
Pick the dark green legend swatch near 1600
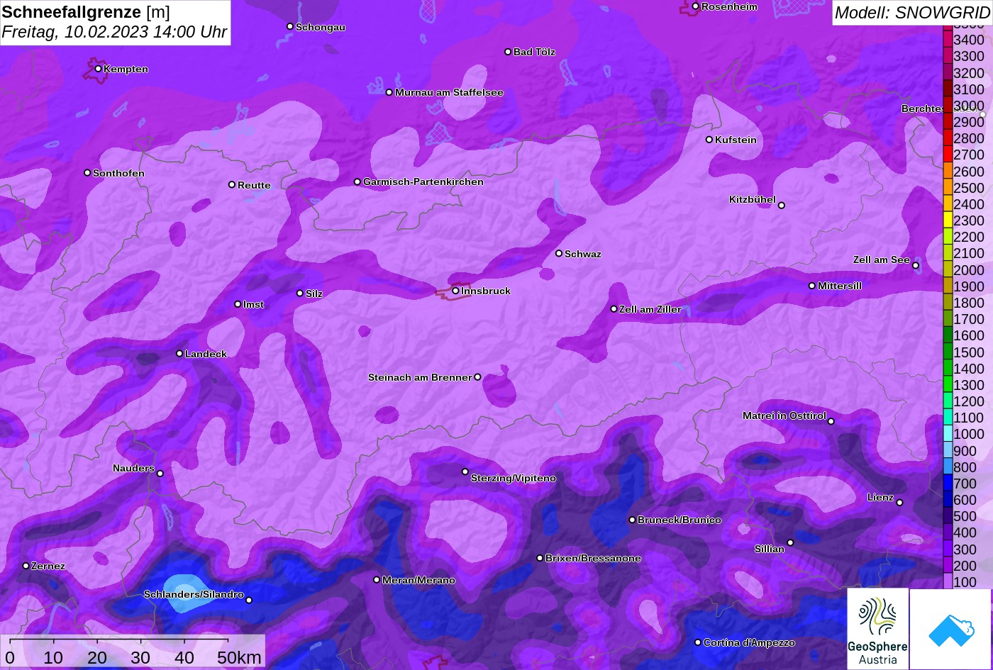[x=948, y=335]
